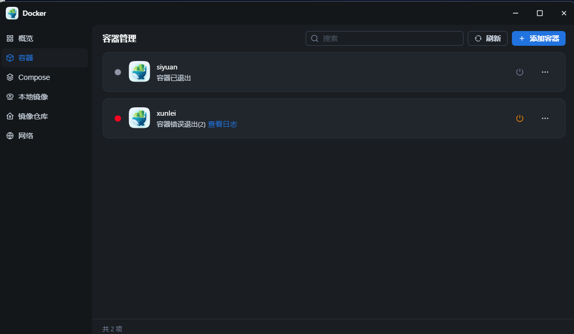Viewport: 574px width, 334px height.
Task: Start the xunlei container with power icon
Action: (x=519, y=118)
